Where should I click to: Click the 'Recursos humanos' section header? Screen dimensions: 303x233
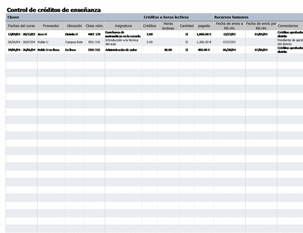(x=231, y=17)
